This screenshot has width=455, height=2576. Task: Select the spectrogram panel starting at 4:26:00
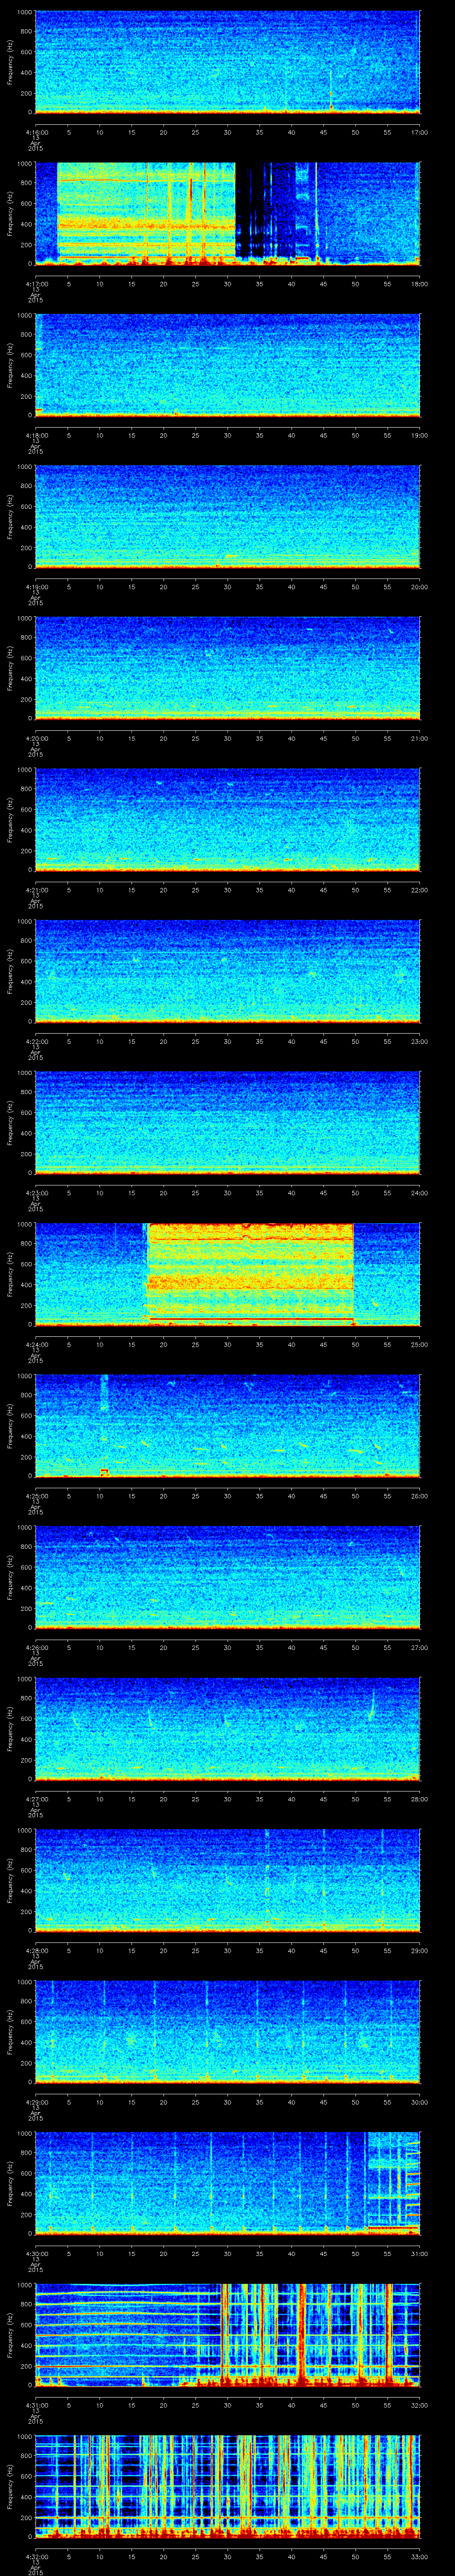pyautogui.click(x=227, y=1577)
